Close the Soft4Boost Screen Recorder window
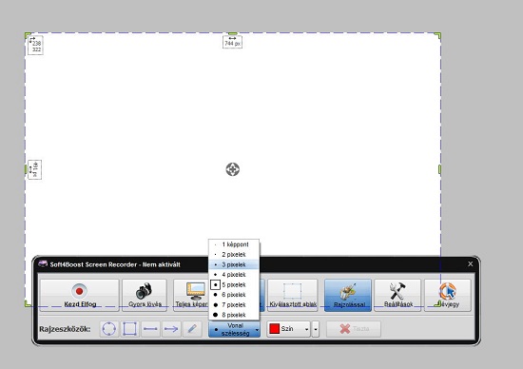Viewport: 523px width, 369px height. (471, 263)
